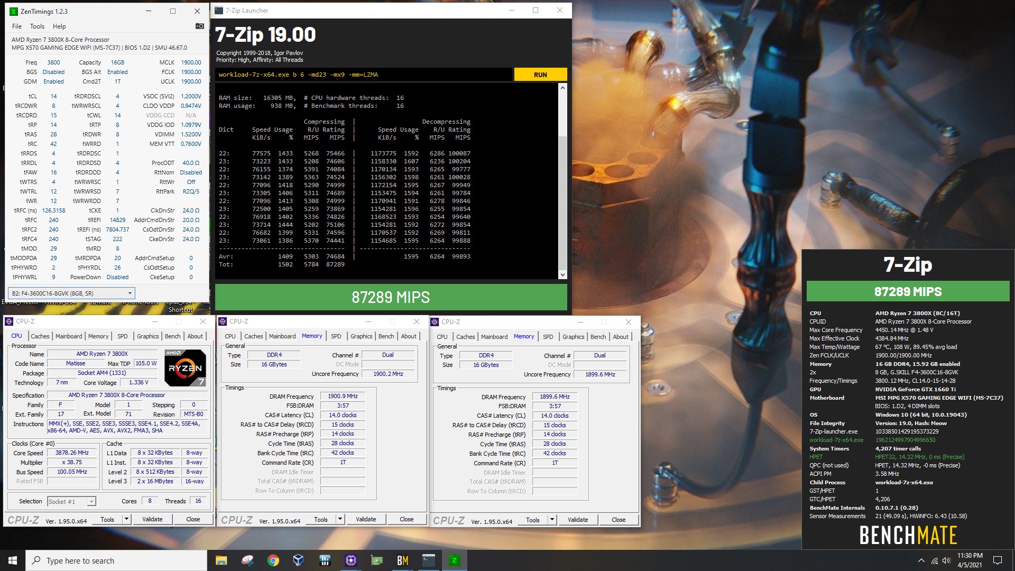This screenshot has height=571, width=1015.
Task: Select Graphics tab in middle CPU-Z window
Action: coord(361,336)
